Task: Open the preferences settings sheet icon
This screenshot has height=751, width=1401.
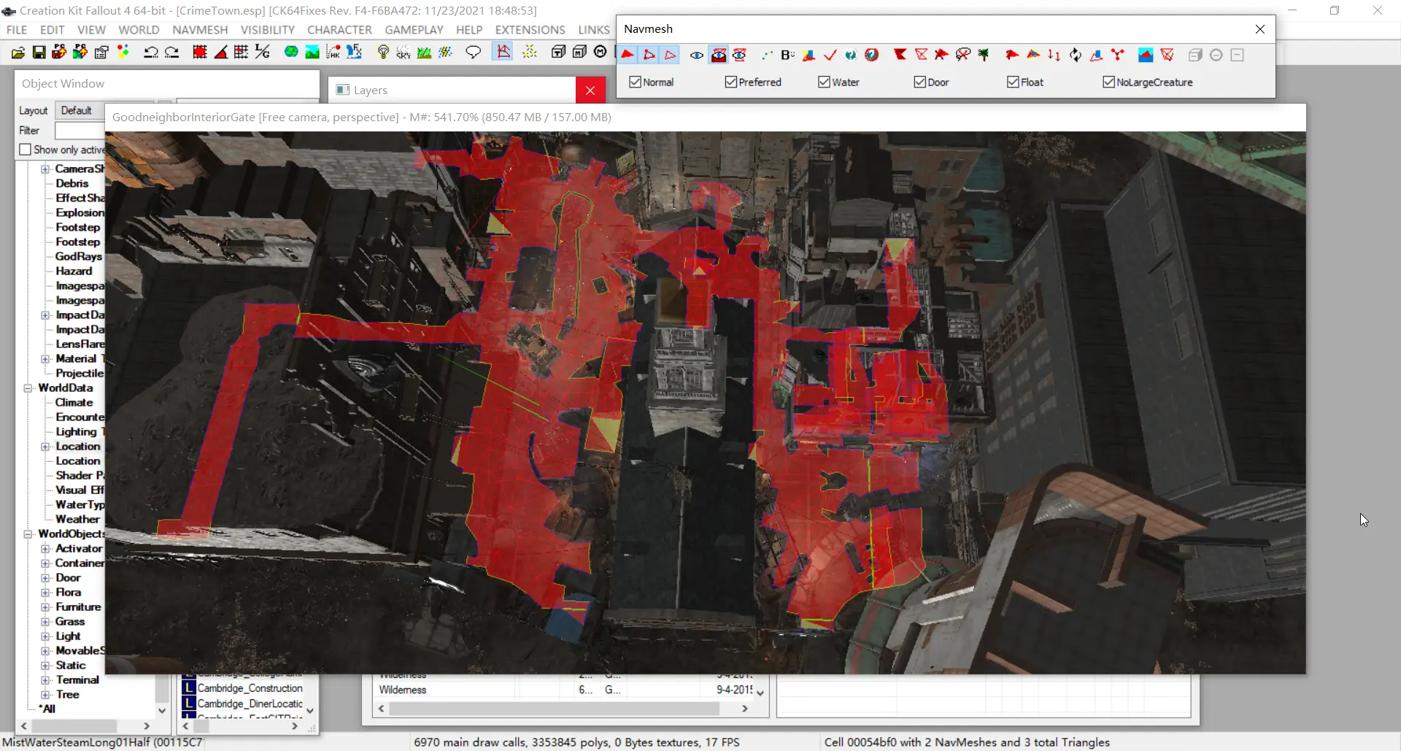Action: tap(101, 53)
